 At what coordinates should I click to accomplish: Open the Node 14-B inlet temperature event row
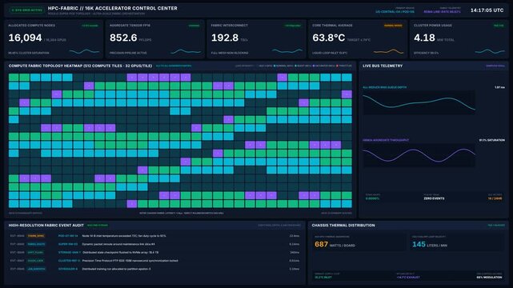click(154, 236)
